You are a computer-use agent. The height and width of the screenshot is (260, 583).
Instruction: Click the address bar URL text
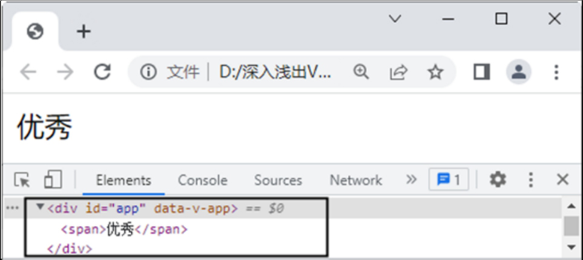tap(275, 72)
